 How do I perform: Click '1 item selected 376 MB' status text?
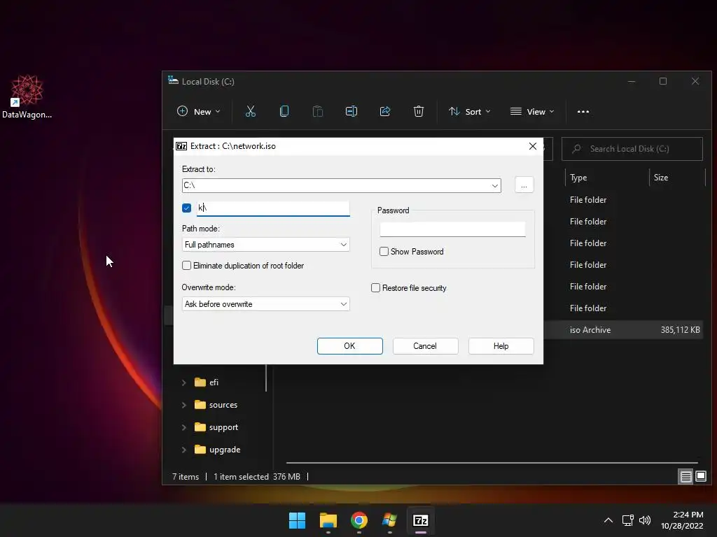click(x=256, y=477)
